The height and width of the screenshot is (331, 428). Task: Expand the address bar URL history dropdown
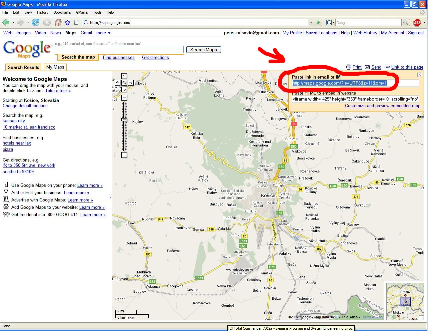[x=311, y=22]
